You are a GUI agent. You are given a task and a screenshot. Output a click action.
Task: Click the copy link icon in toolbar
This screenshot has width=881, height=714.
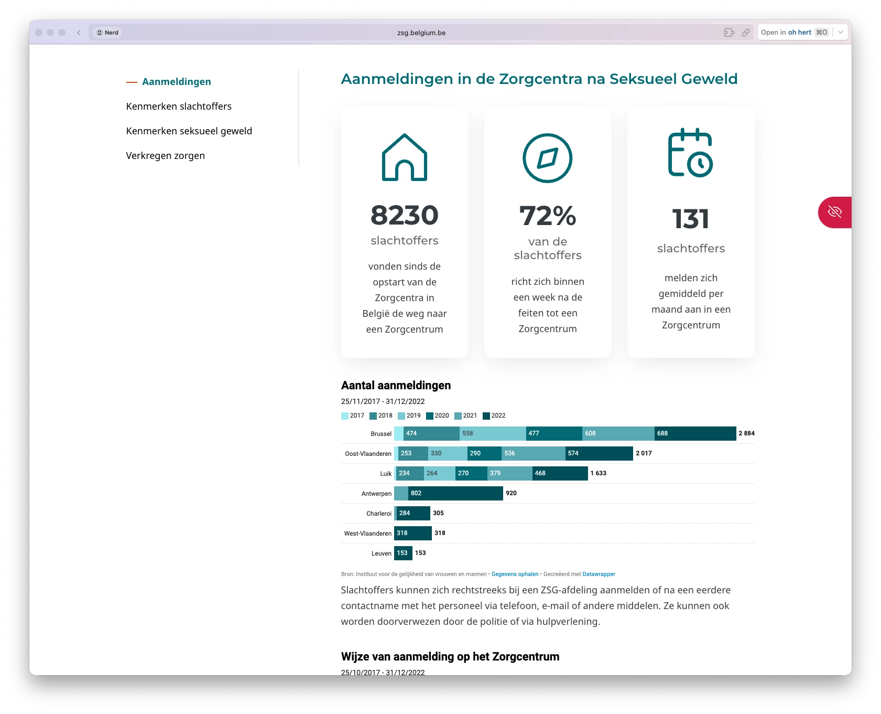[x=745, y=33]
